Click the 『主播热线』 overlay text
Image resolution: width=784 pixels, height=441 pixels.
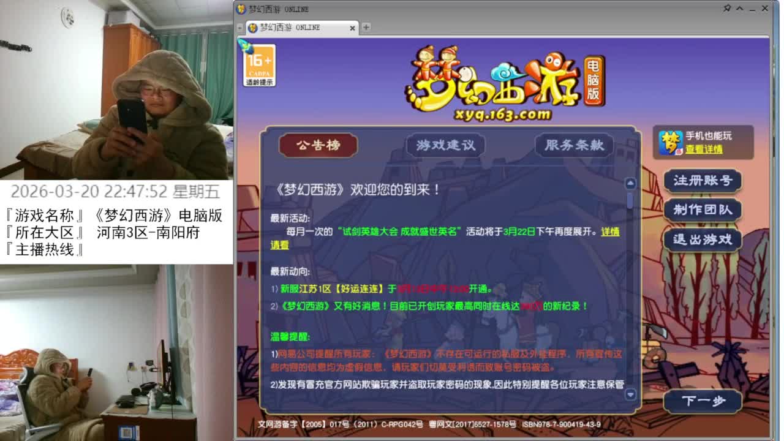(x=44, y=250)
